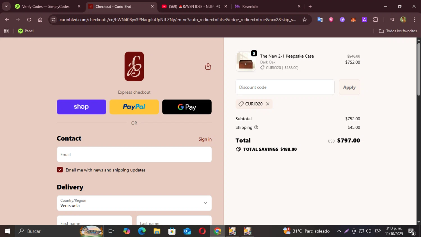Reload the checkout page
The image size is (421, 237).
click(x=29, y=19)
